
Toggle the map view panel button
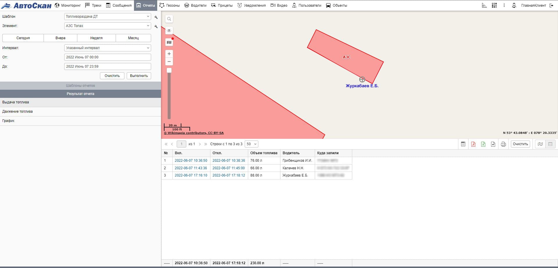[540, 144]
